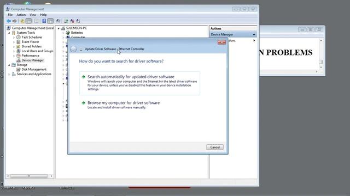
Task: Collapse the System Tools node
Action: tap(9, 33)
